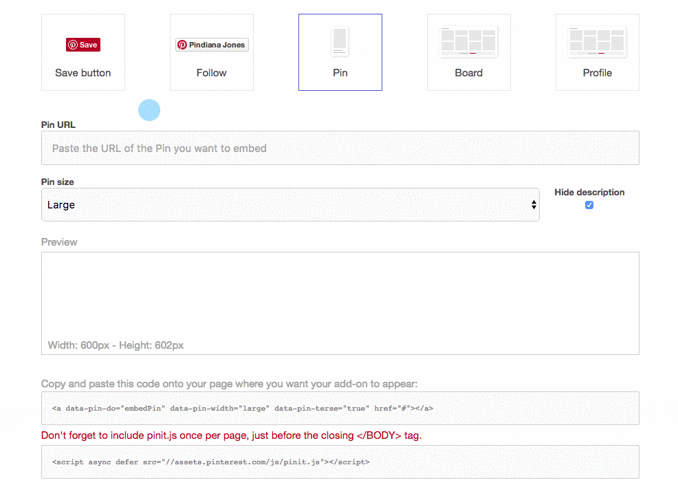Screen dimensions: 678x498
Task: Click the single Pin widget thumbnail icon
Action: pyautogui.click(x=340, y=41)
